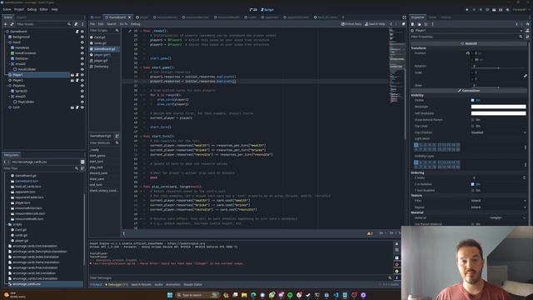Toggle visibility of HandContainer node
This screenshot has height=300, width=533.
click(x=82, y=53)
